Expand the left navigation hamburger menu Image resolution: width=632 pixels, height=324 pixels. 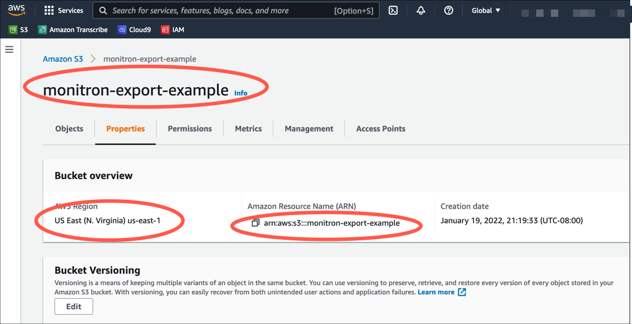[9, 49]
